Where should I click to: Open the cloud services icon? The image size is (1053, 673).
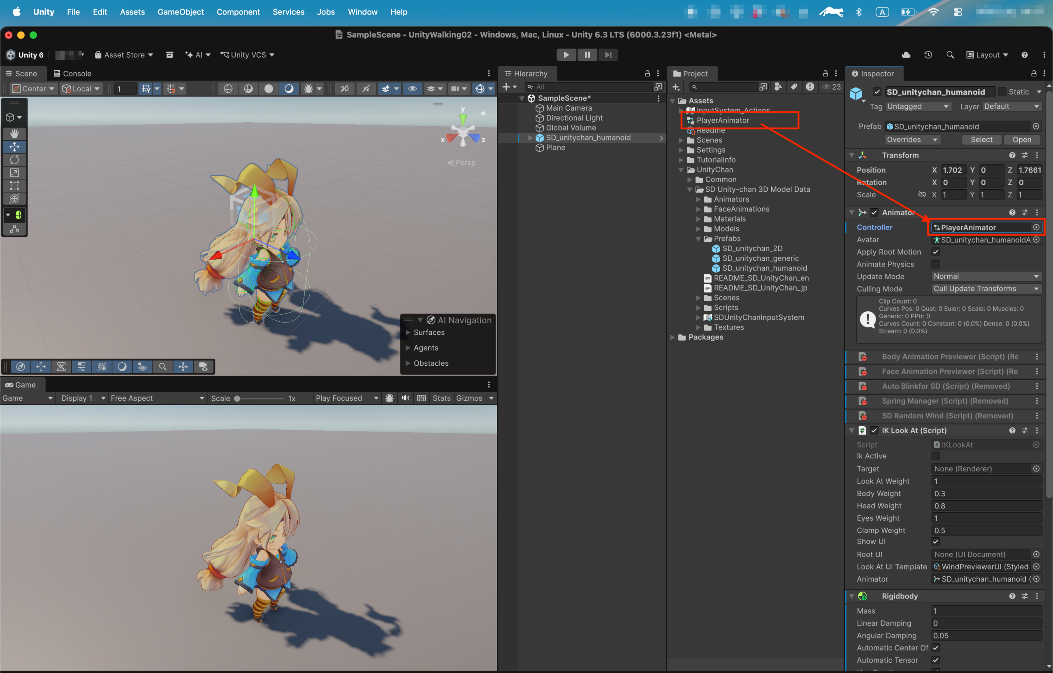906,55
